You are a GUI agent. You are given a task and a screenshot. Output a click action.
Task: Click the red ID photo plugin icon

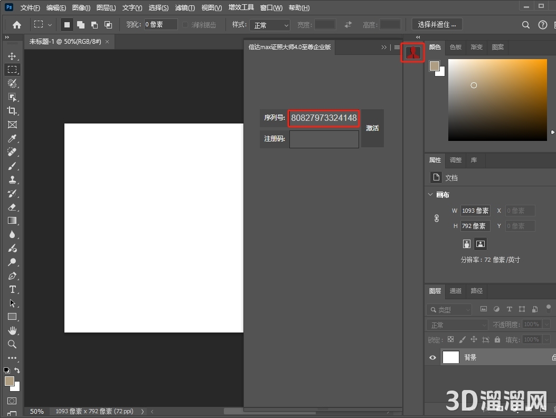click(413, 52)
